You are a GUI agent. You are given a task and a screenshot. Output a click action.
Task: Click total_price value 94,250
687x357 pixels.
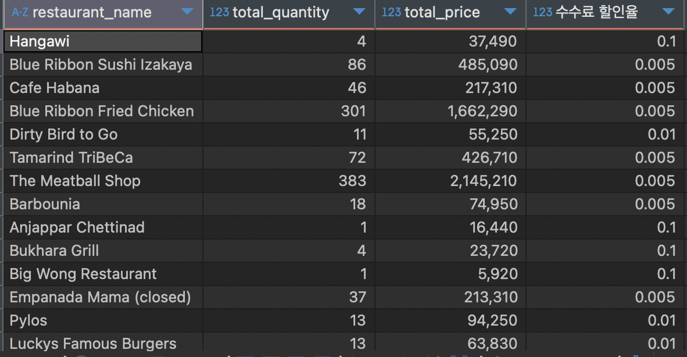[x=492, y=320]
